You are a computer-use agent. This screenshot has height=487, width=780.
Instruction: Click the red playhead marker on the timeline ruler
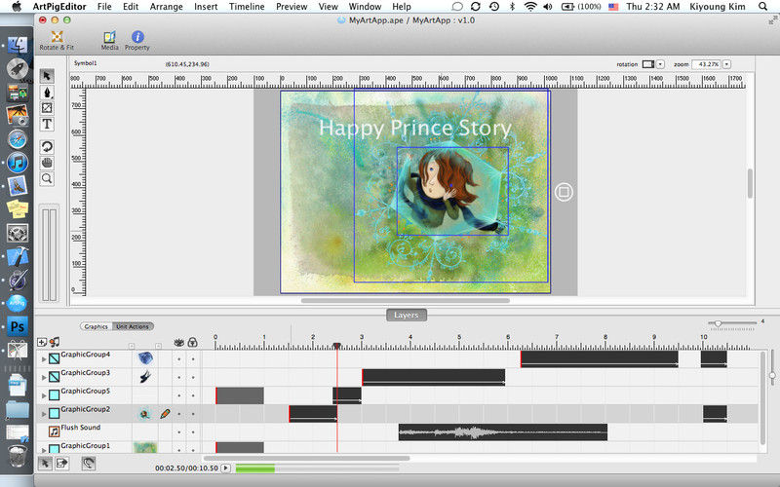point(336,346)
